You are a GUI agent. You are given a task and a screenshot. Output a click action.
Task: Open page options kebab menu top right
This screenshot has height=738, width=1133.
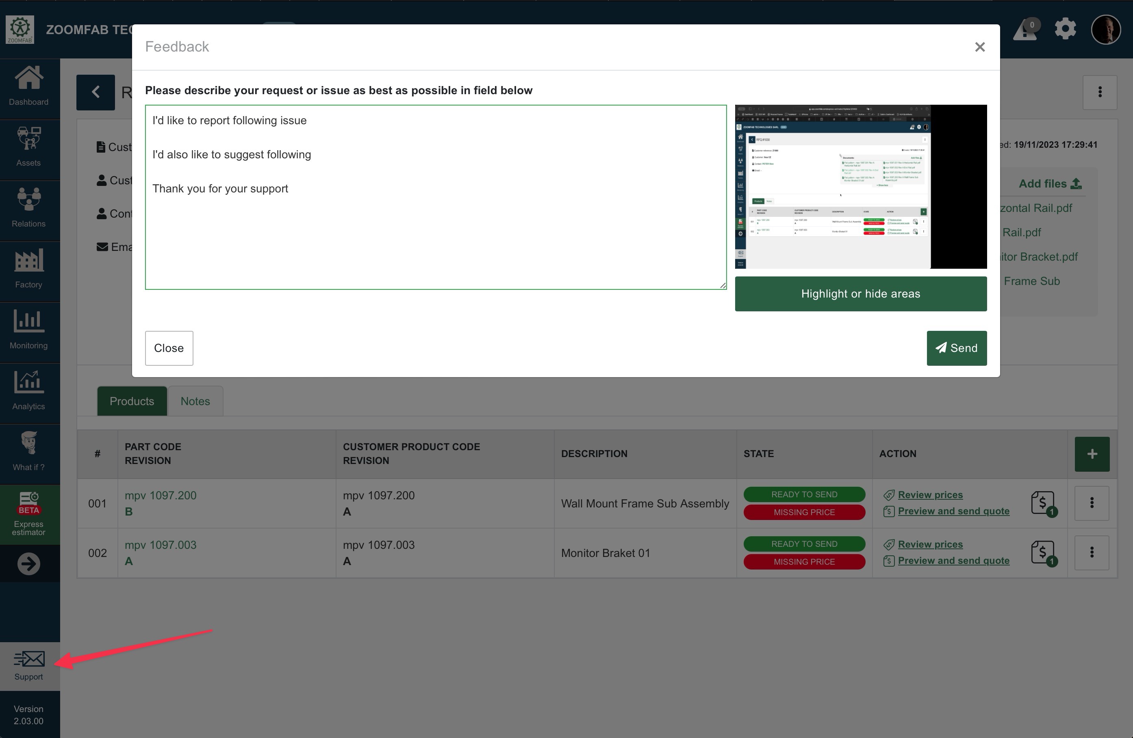click(1100, 92)
